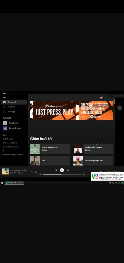The image size is (124, 263).
Task: Click the V-Pop playlist cover thumbnail
Action: coord(35,149)
